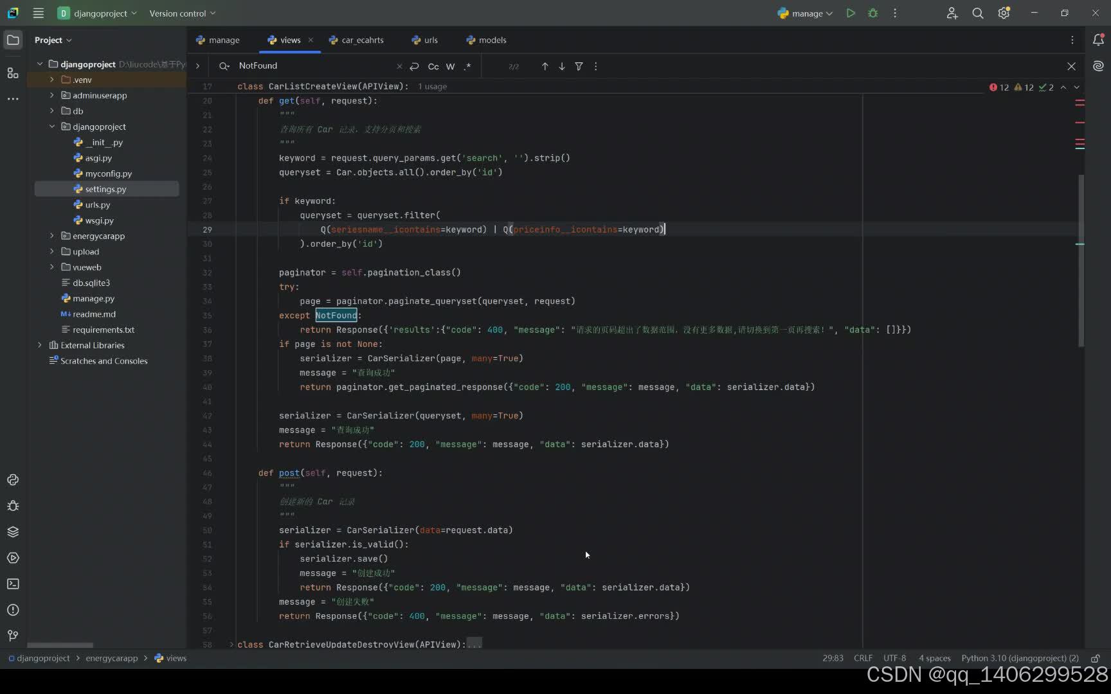Run the manage configuration
This screenshot has height=694, width=1111.
851,13
